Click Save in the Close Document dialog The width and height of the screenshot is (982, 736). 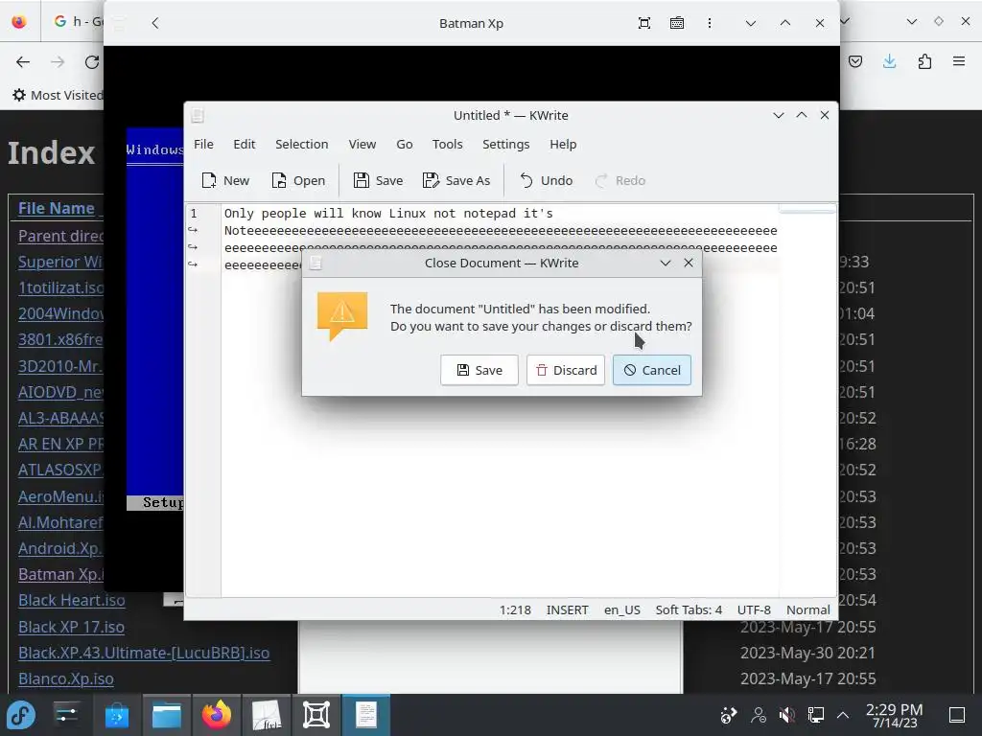coord(479,370)
